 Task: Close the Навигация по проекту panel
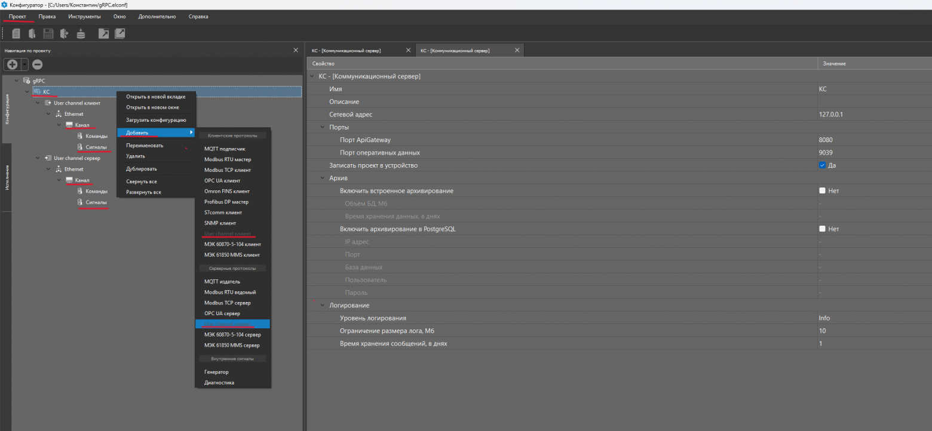[296, 51]
